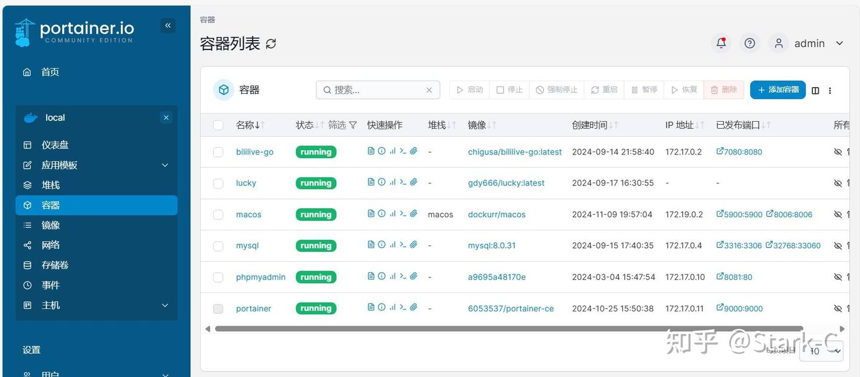Select the checkbox for the macos container
The width and height of the screenshot is (860, 377).
218,214
